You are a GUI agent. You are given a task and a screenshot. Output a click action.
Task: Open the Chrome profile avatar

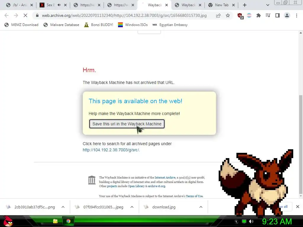coord(287,15)
